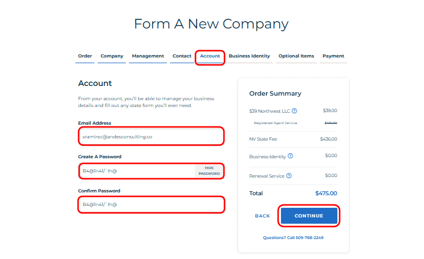Click the Email Address field

150,137
